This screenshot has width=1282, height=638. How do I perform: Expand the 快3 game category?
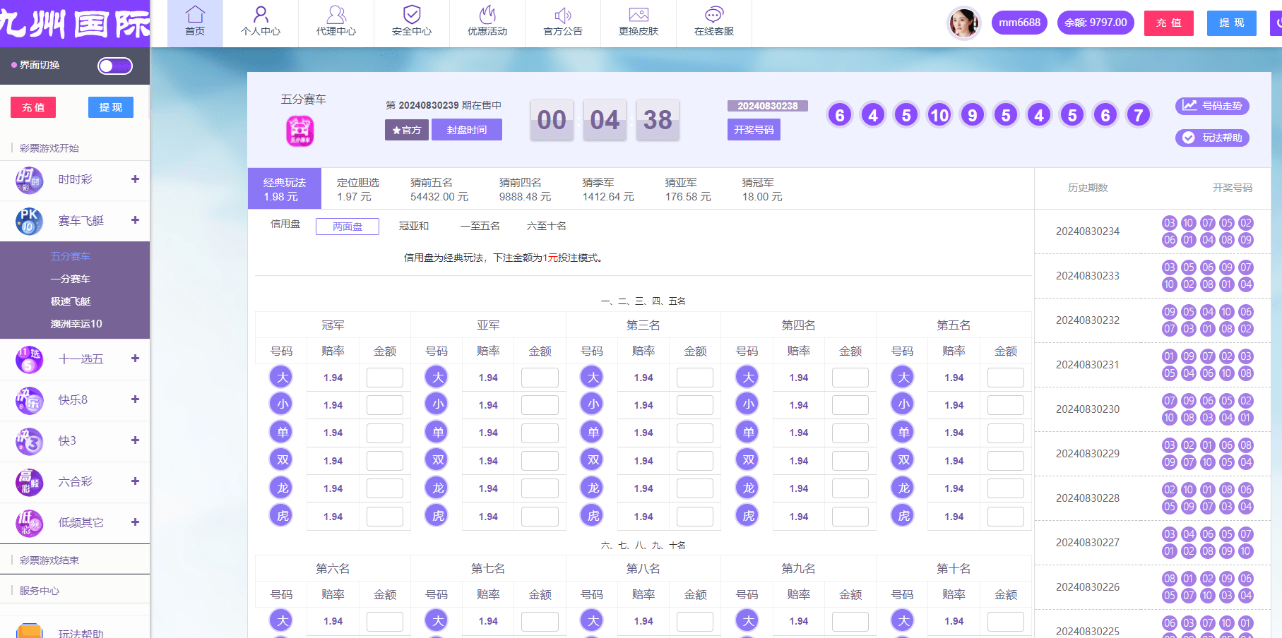click(134, 441)
